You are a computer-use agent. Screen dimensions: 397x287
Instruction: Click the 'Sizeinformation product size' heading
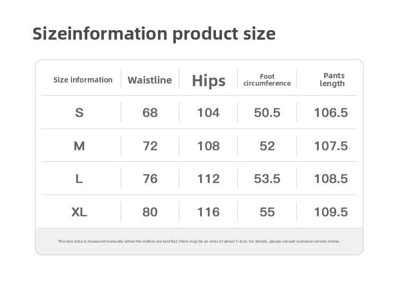tap(154, 34)
